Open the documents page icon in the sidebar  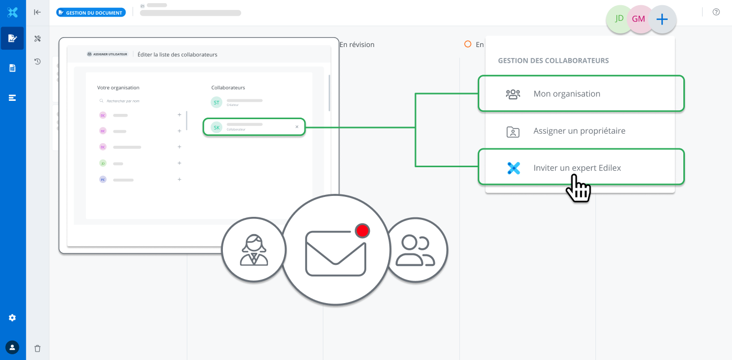tap(13, 68)
